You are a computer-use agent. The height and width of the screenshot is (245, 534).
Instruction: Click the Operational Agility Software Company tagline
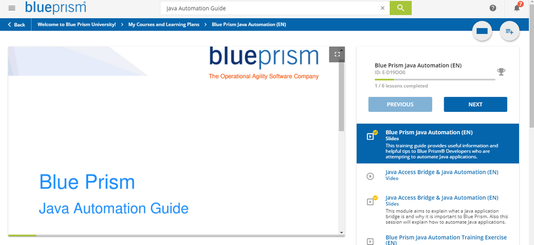pyautogui.click(x=264, y=76)
